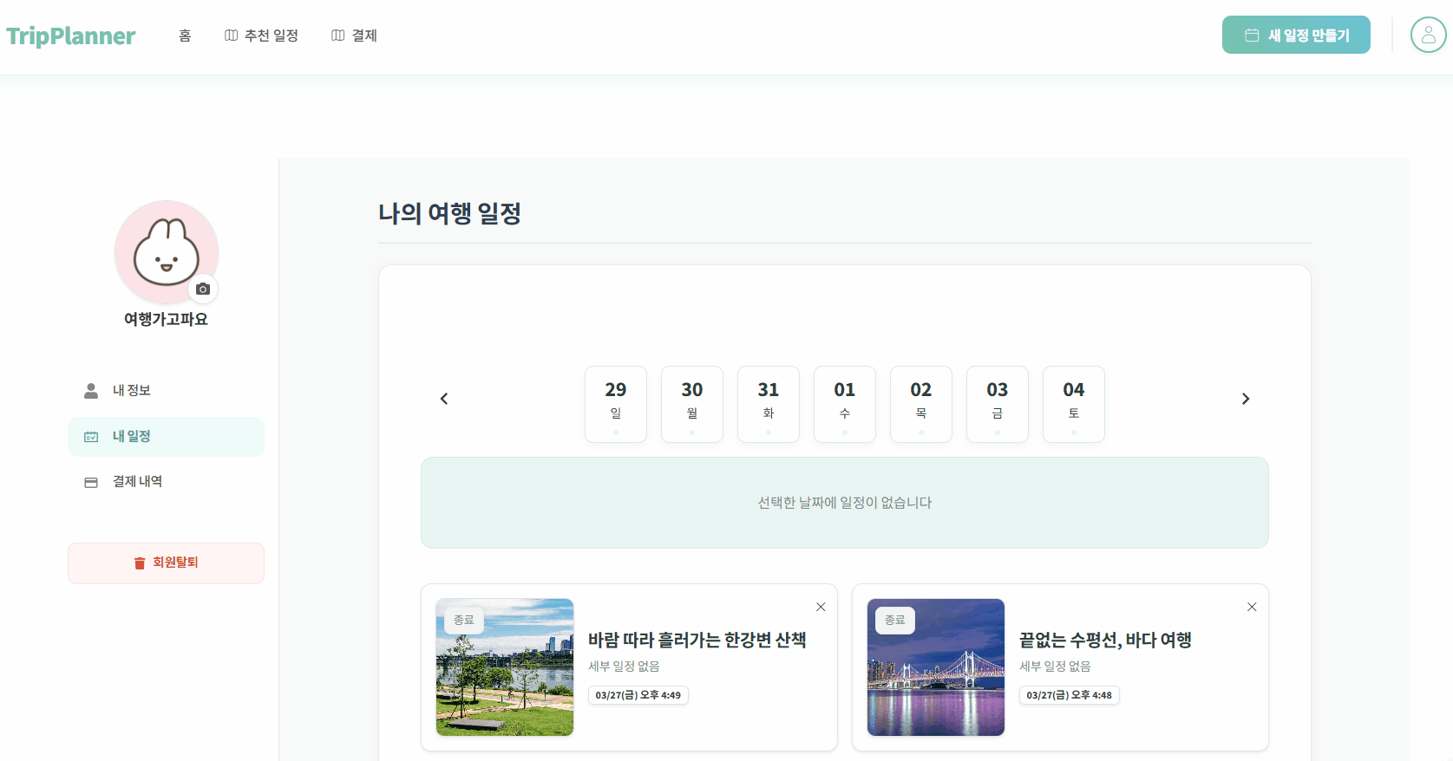Click the 회원탈퇴 button

[166, 563]
